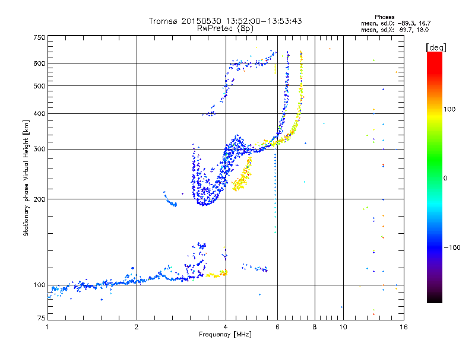Viewport: 475px width, 356px height.
Task: Click the small blue trace near 2.7 MHz at 200 km
Action: (x=170, y=199)
